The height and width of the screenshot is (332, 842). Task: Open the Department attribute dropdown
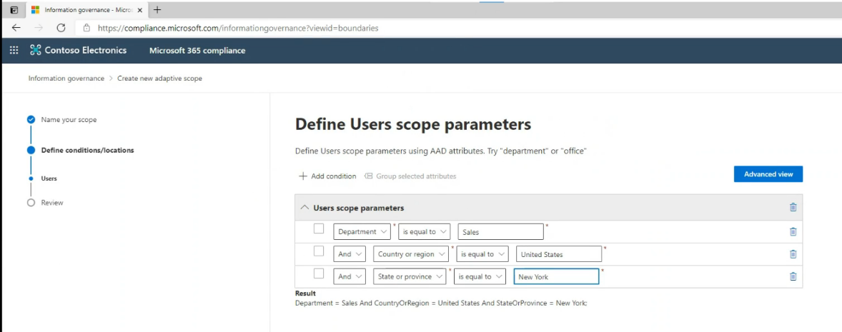pyautogui.click(x=362, y=231)
